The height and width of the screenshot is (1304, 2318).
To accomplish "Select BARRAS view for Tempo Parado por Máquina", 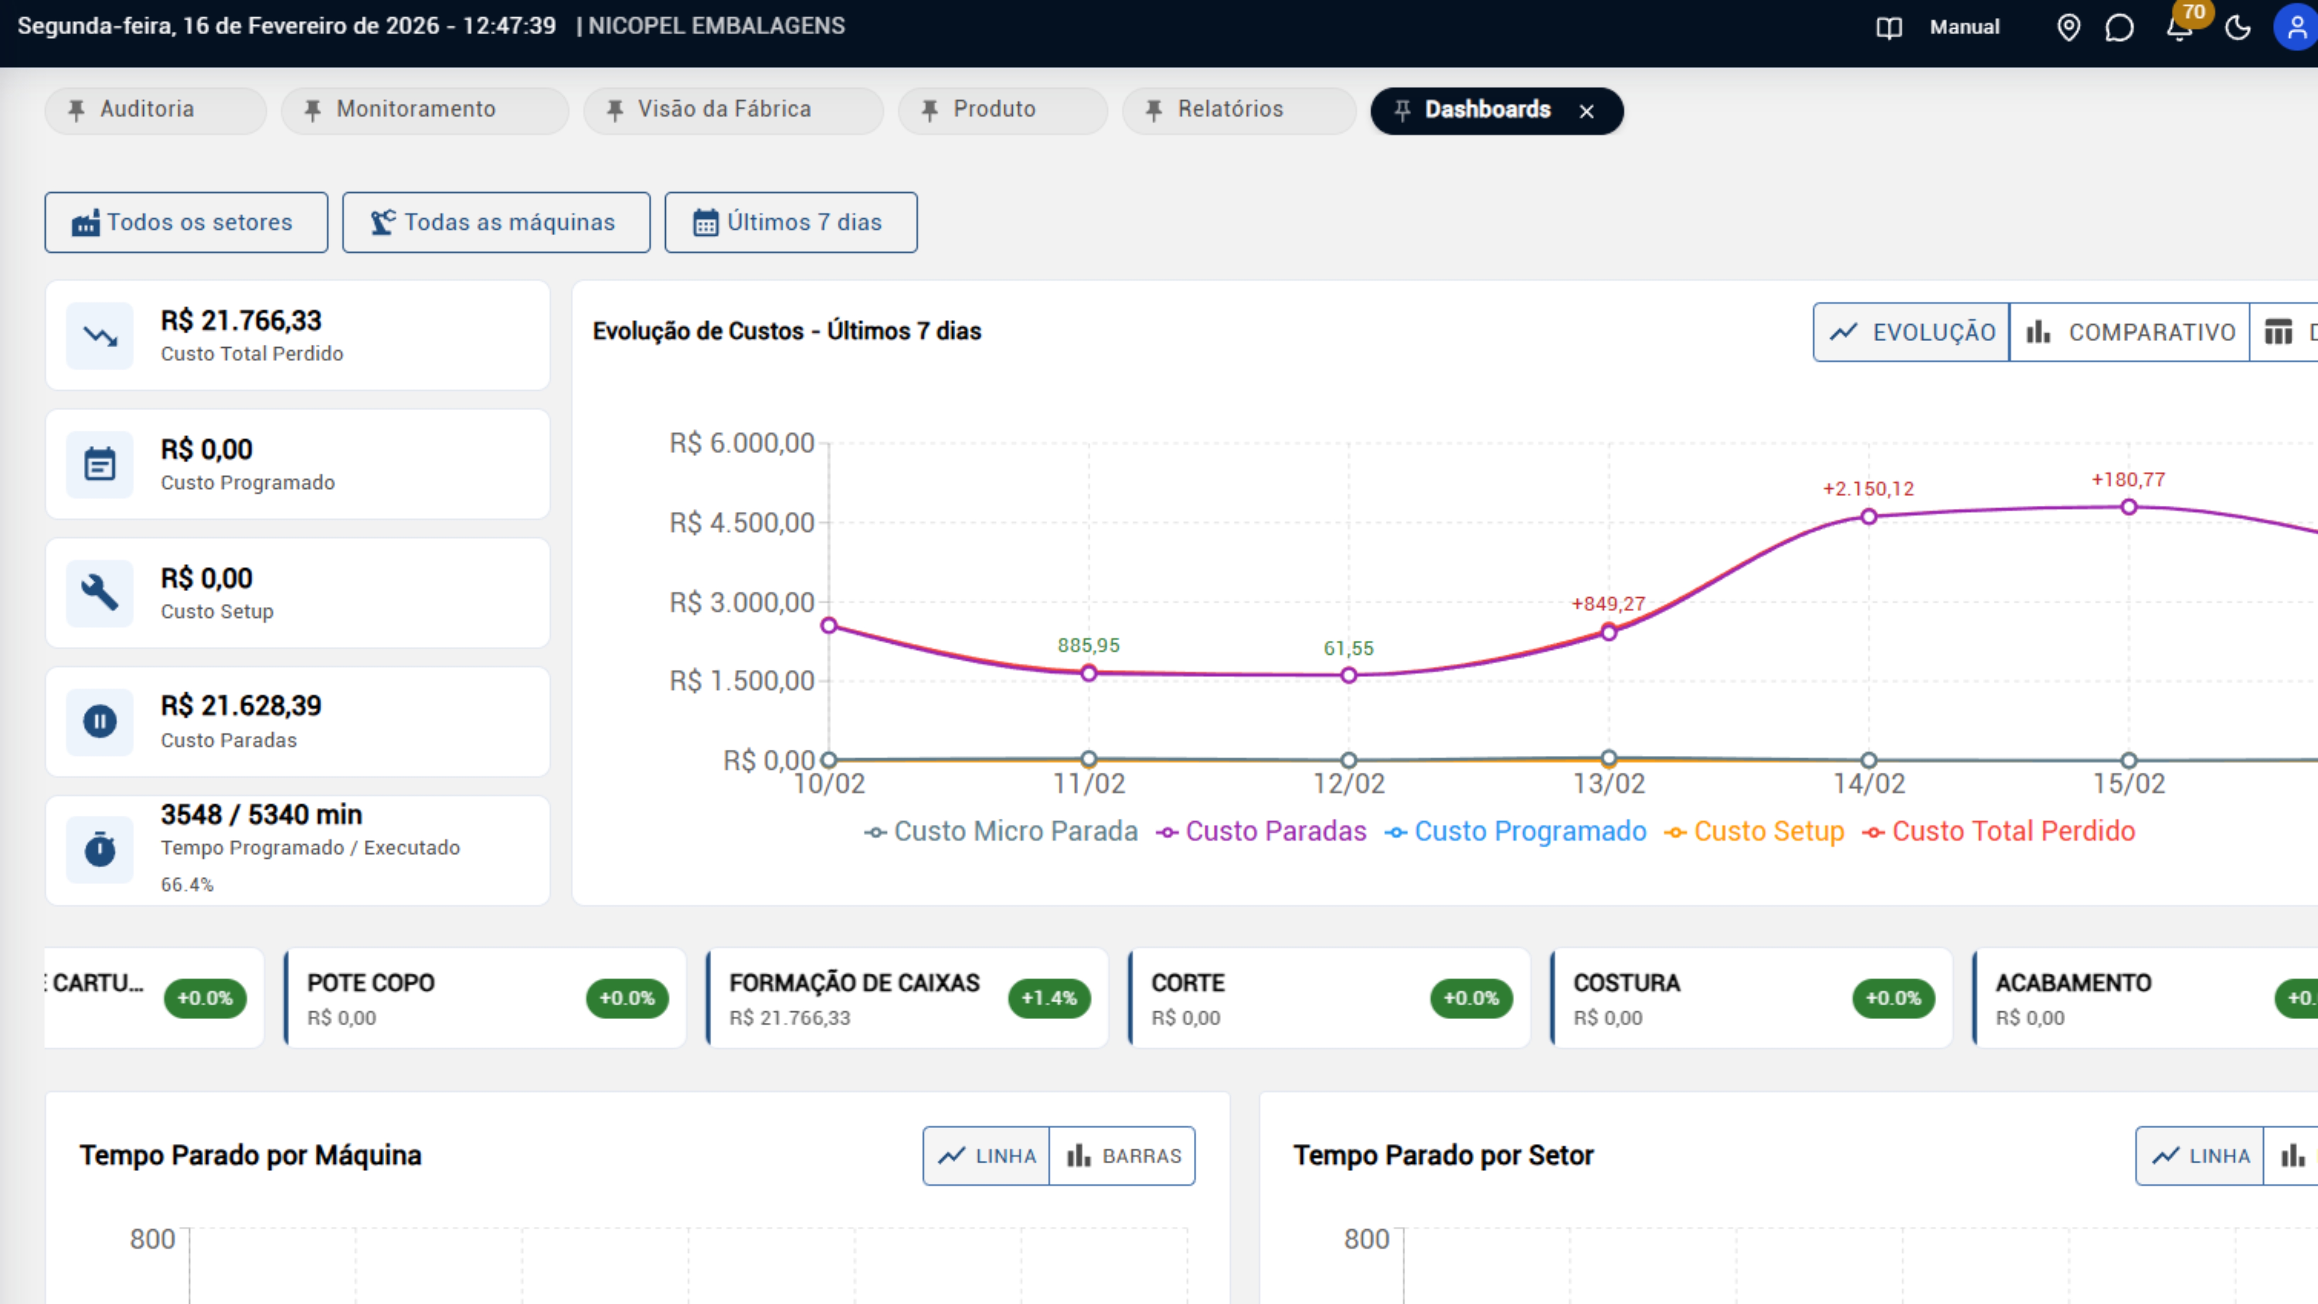I will pyautogui.click(x=1123, y=1156).
